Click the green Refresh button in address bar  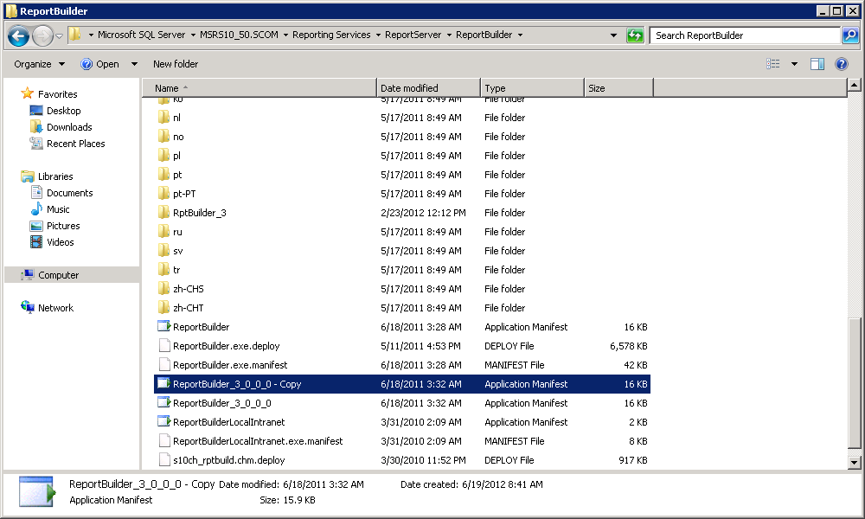tap(635, 35)
